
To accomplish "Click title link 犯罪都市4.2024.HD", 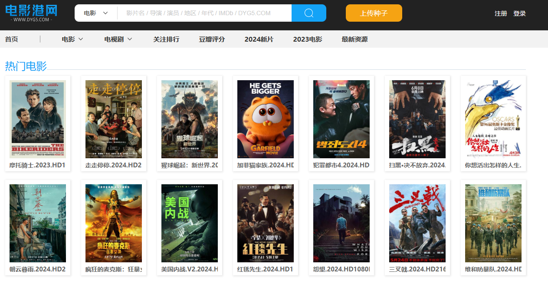I will click(341, 165).
